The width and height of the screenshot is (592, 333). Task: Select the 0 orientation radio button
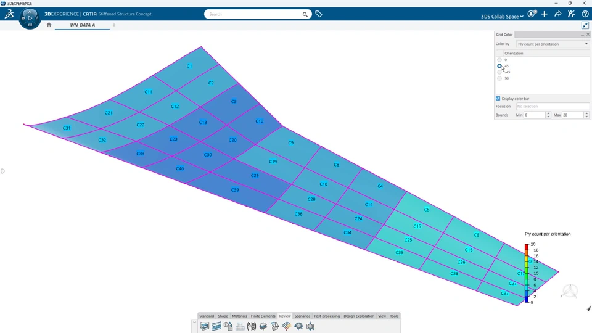(499, 60)
